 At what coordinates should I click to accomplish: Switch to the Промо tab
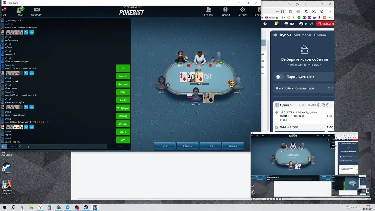coord(320,35)
